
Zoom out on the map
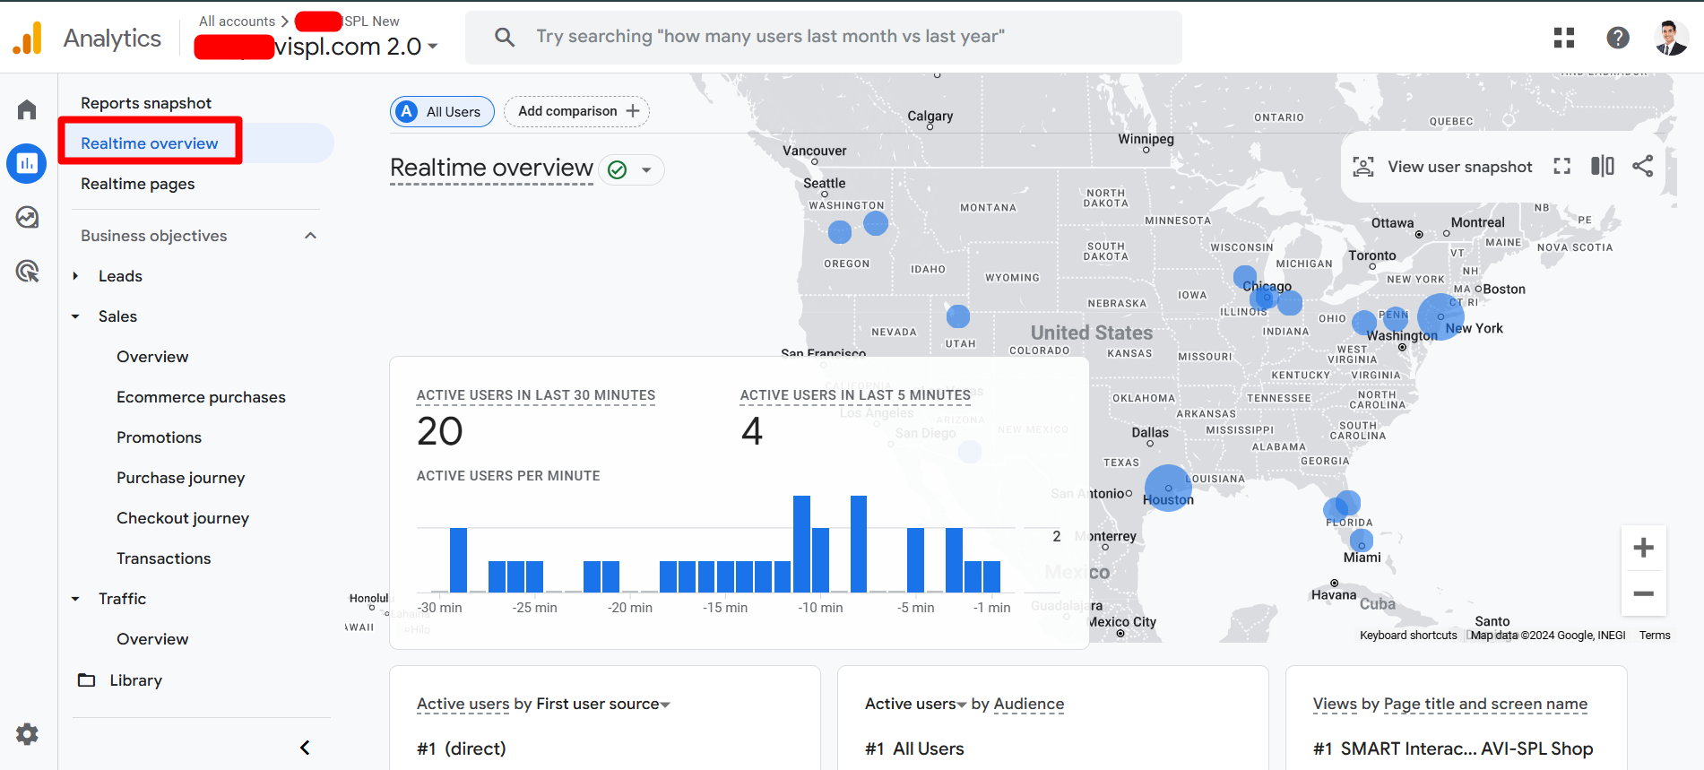tap(1643, 593)
